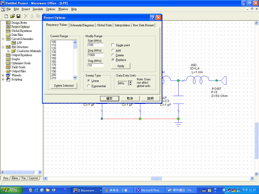Switch to Schematic/Diagrams tab
This screenshot has height=194, width=259.
[x=82, y=25]
